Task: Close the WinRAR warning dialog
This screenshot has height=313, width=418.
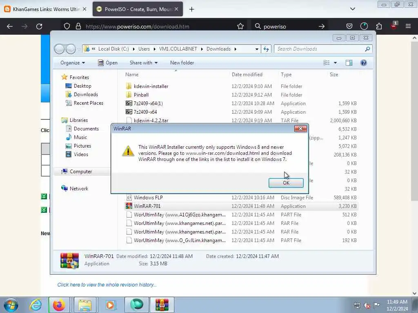Action: click(x=300, y=128)
